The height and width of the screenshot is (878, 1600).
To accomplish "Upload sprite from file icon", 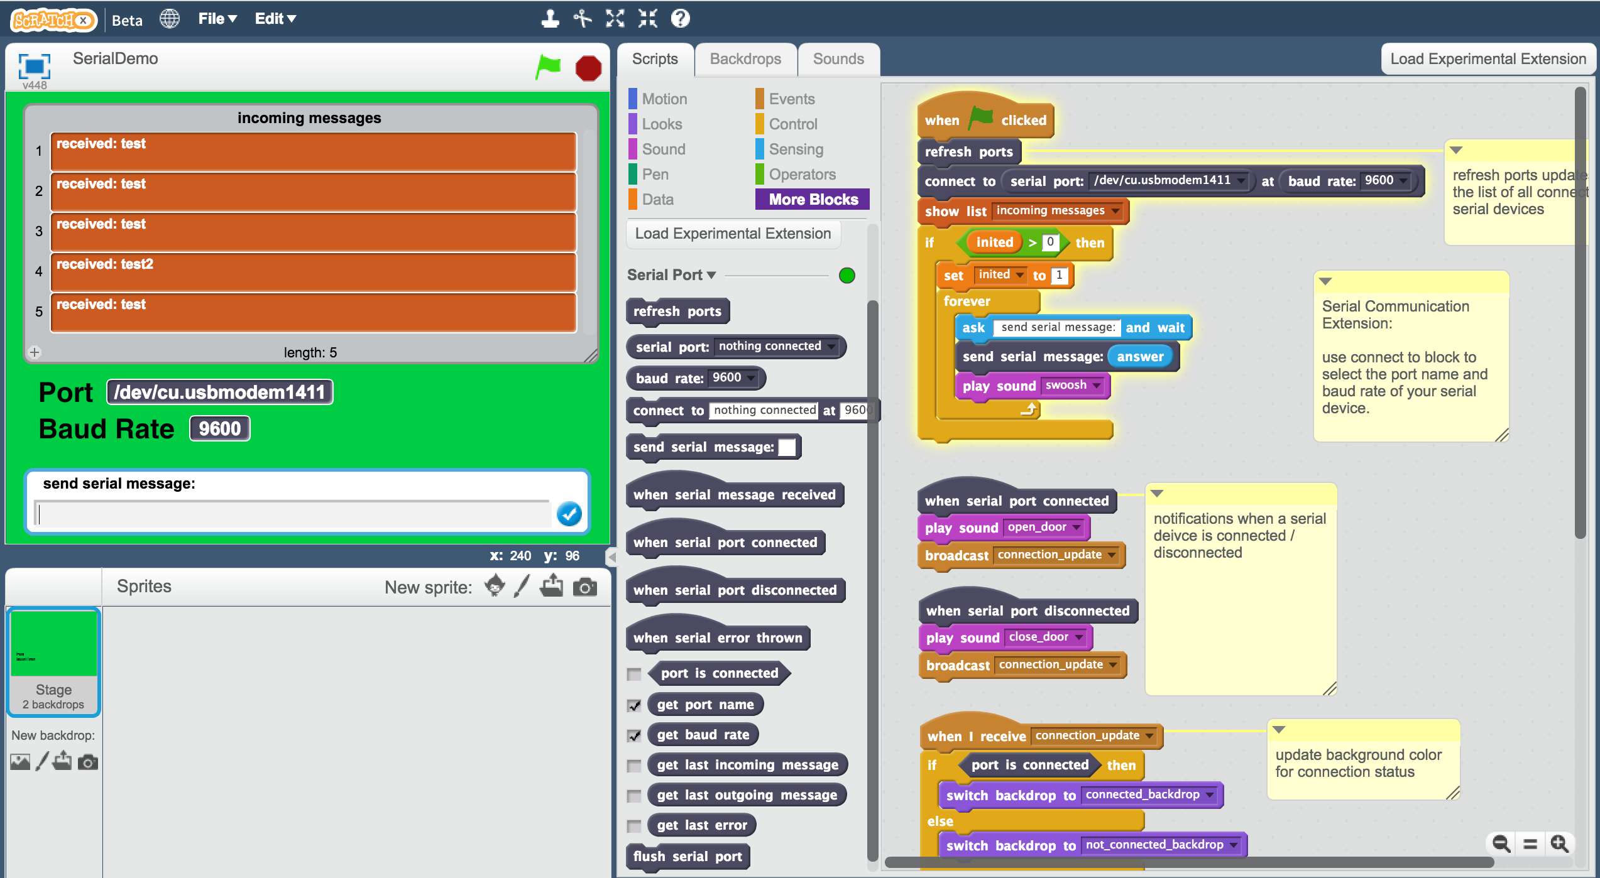I will [552, 586].
